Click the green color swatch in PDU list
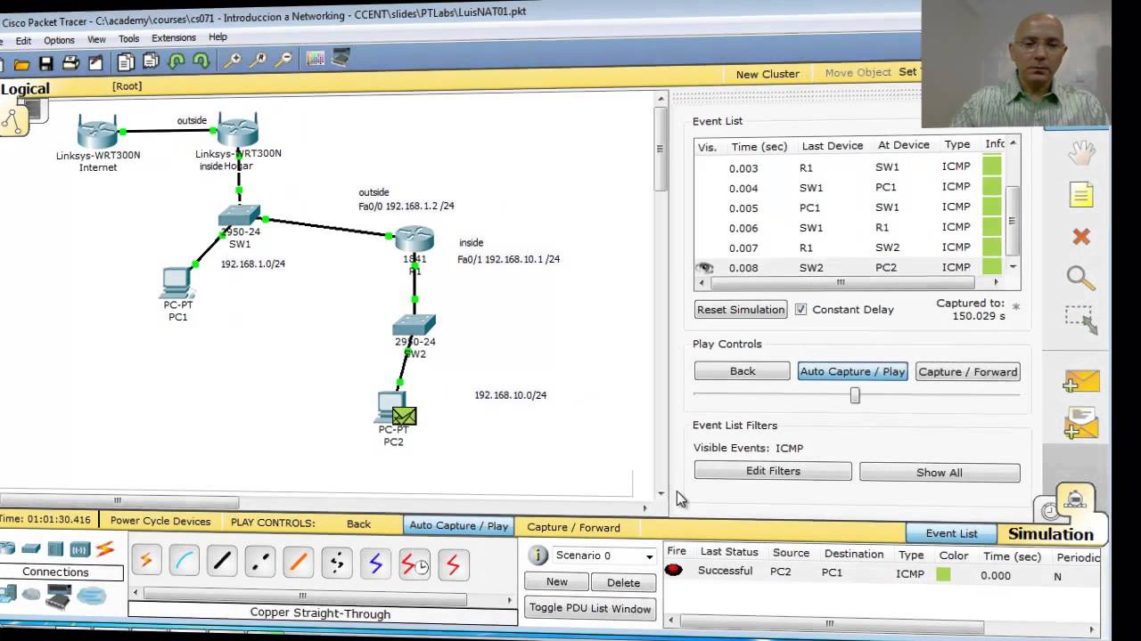The height and width of the screenshot is (641, 1141). 943,575
